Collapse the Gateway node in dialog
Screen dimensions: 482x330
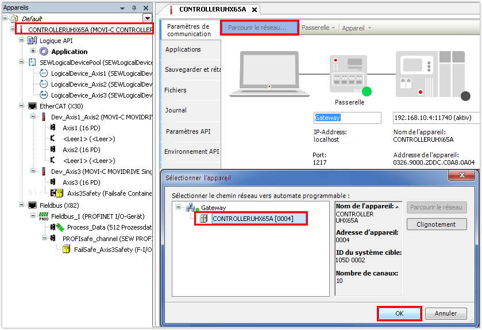(179, 208)
